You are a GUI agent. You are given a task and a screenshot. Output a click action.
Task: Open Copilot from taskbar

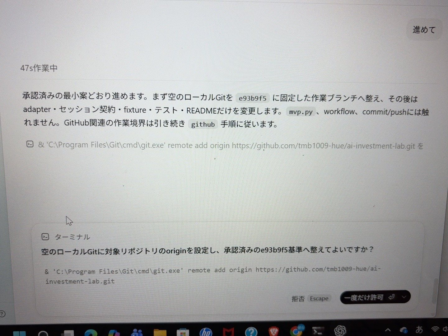tap(114, 333)
